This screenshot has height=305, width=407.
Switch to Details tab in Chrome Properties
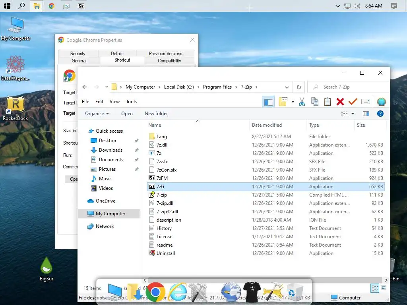[x=117, y=54]
